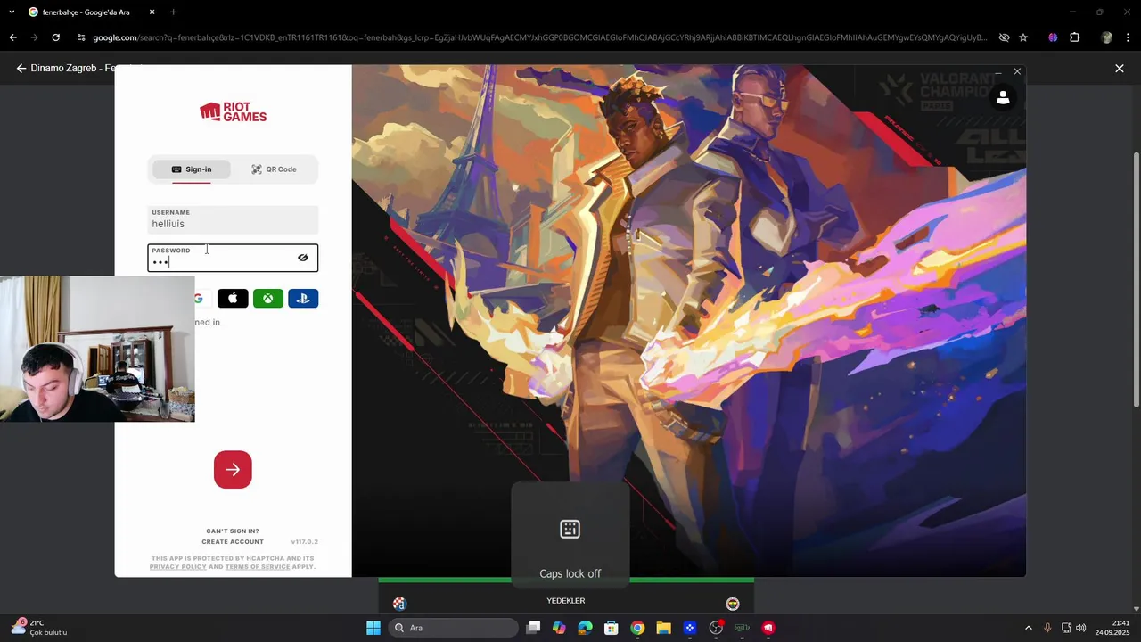The width and height of the screenshot is (1141, 642).
Task: Open the Chrome profile avatar
Action: [1106, 37]
